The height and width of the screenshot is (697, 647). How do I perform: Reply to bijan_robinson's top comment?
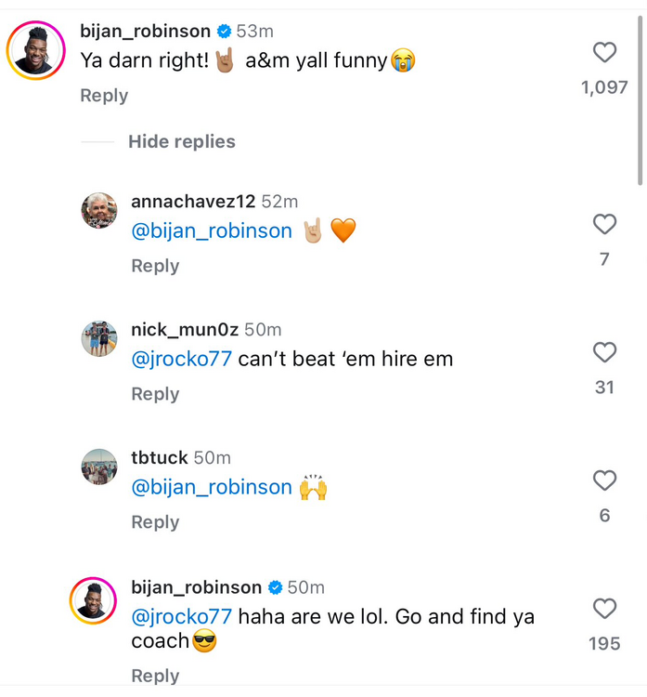(104, 96)
